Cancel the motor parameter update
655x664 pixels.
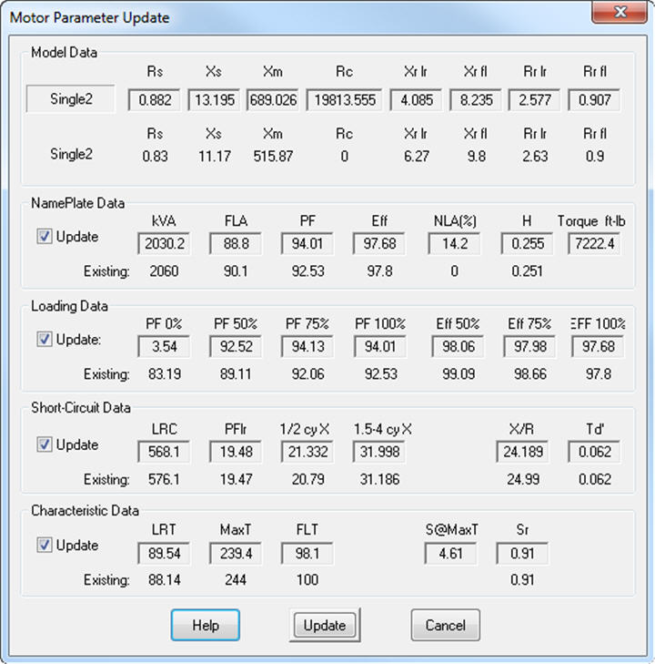click(x=446, y=625)
